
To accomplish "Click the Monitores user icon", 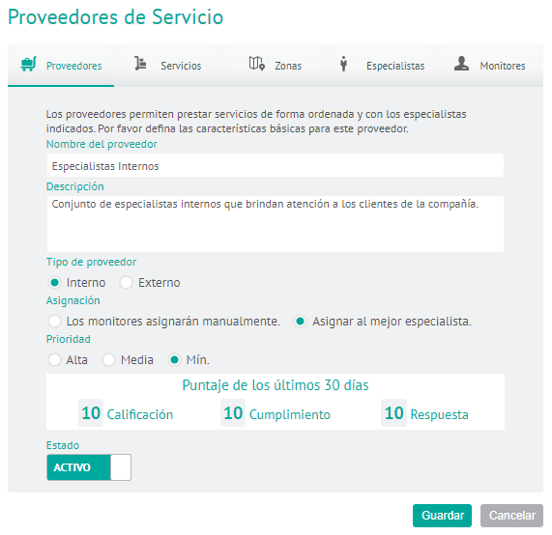I will [461, 64].
